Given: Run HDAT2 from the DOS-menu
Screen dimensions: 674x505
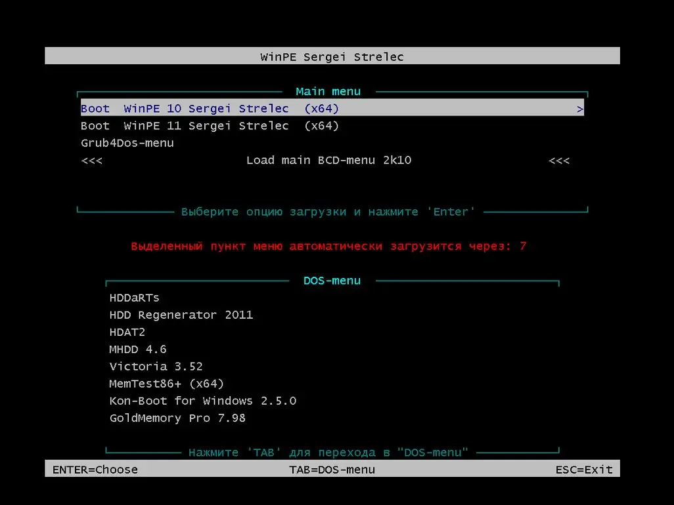Looking at the screenshot, I should (x=127, y=332).
